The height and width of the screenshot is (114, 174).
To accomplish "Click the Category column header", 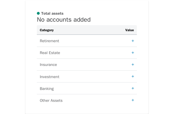I will click(x=47, y=30).
